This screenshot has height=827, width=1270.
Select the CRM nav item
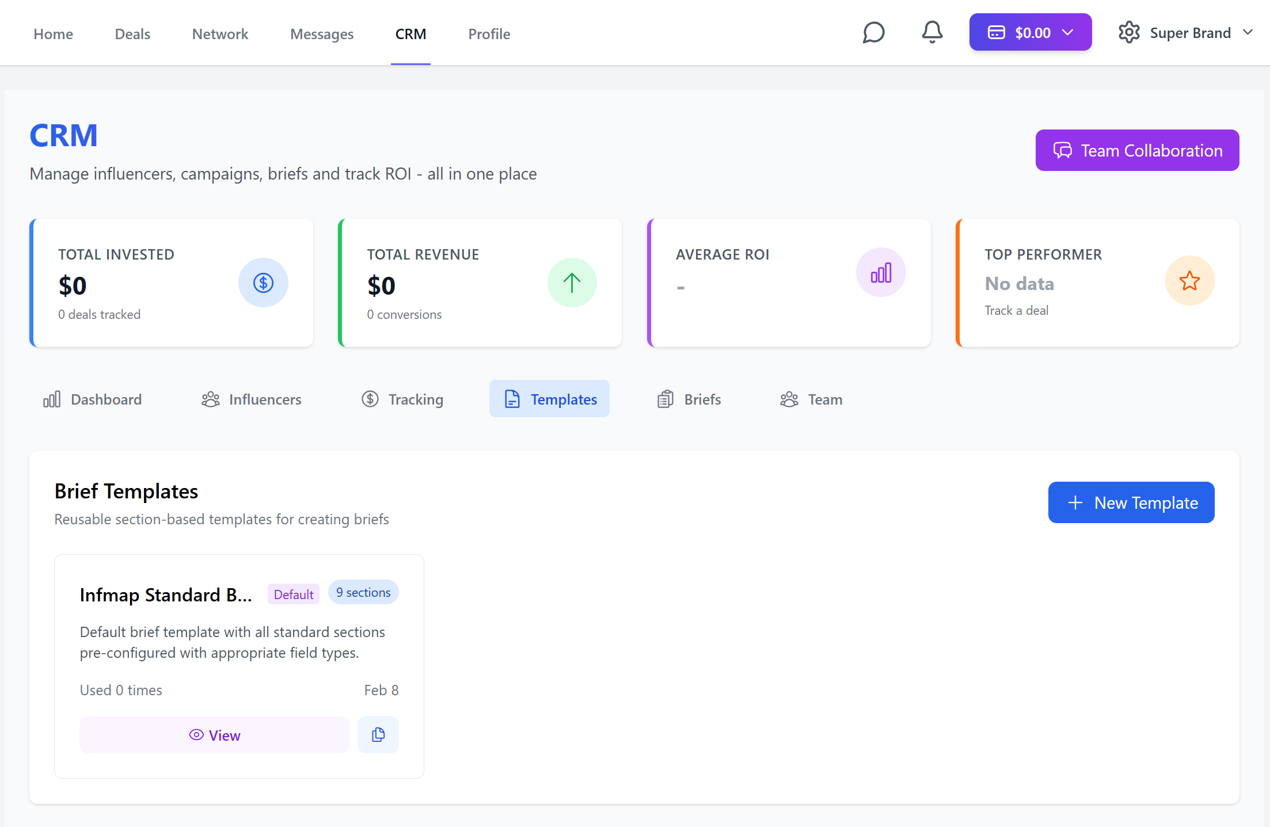(410, 34)
